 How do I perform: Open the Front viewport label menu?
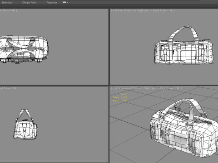coord(120,10)
